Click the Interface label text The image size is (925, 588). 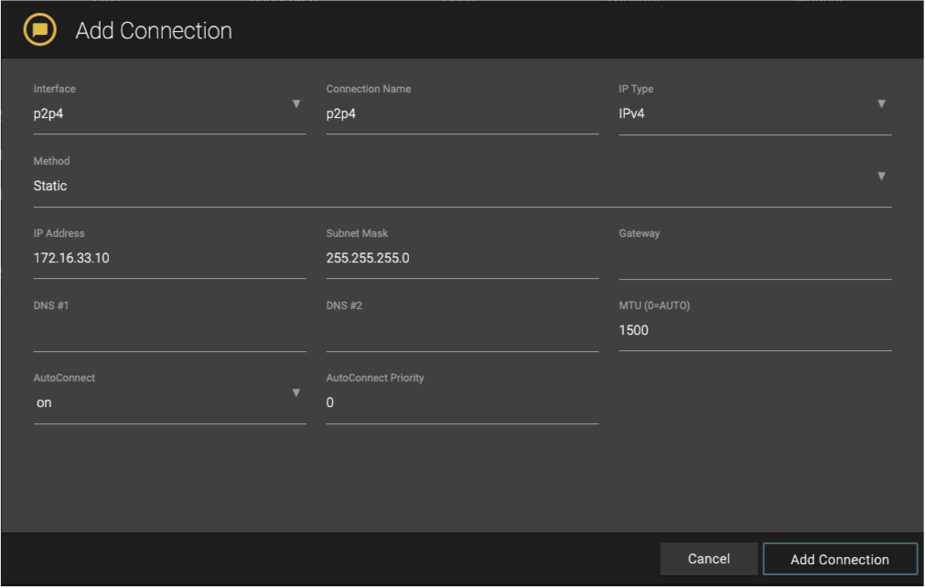tap(54, 89)
